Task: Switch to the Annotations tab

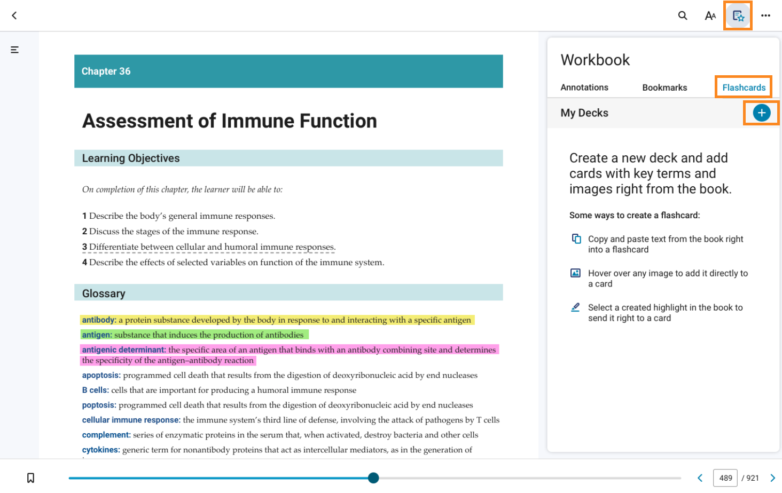Action: (585, 88)
